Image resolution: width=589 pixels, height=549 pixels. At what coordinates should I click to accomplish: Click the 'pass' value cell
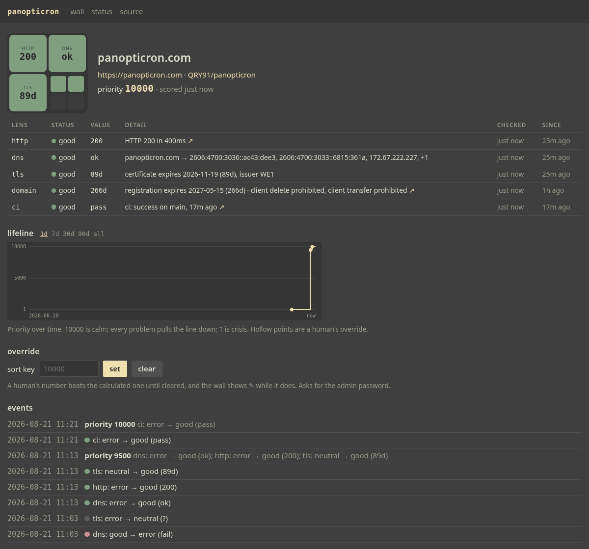[99, 207]
